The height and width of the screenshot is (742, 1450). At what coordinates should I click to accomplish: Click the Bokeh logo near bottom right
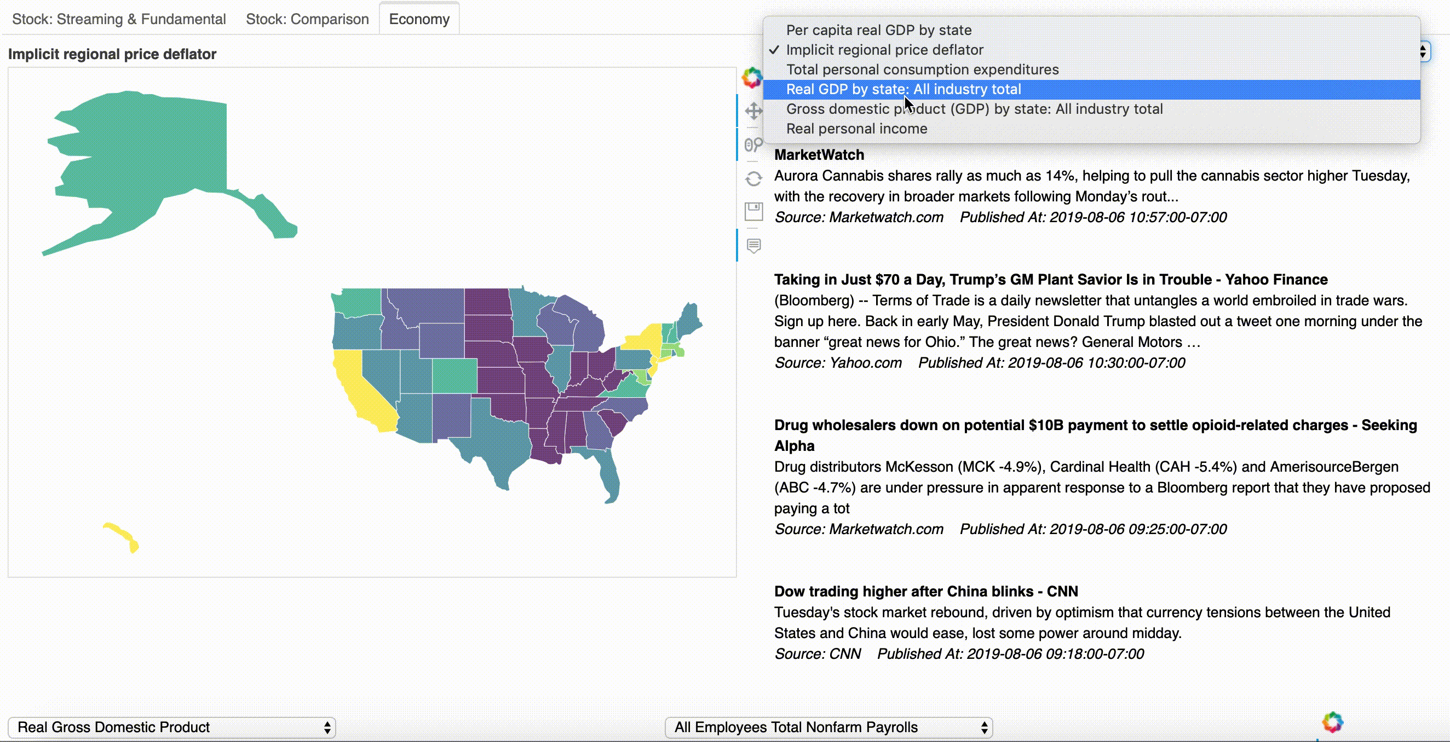(x=1332, y=722)
